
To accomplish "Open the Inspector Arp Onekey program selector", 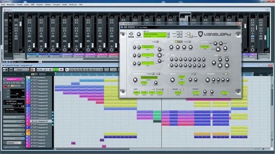I will [x=14, y=110].
